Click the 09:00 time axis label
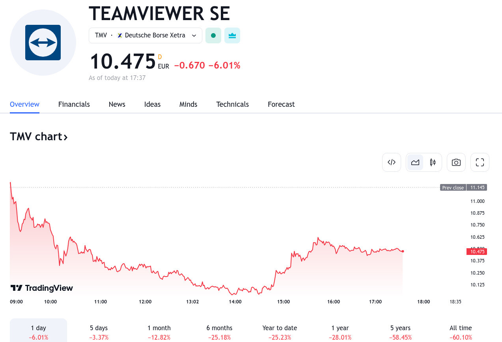Screen dimensions: 502x342 [x=16, y=302]
